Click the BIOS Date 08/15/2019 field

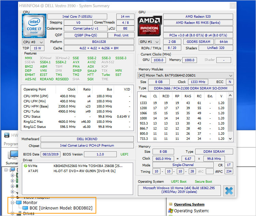tap(51, 154)
